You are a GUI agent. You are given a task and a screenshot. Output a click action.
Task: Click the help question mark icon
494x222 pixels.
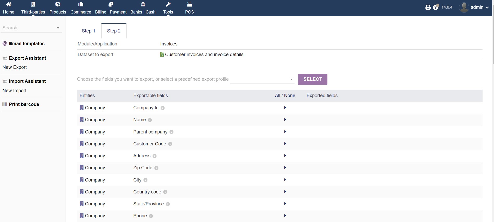click(436, 7)
